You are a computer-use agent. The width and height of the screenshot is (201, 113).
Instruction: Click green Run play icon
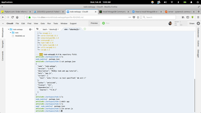click(x=104, y=23)
